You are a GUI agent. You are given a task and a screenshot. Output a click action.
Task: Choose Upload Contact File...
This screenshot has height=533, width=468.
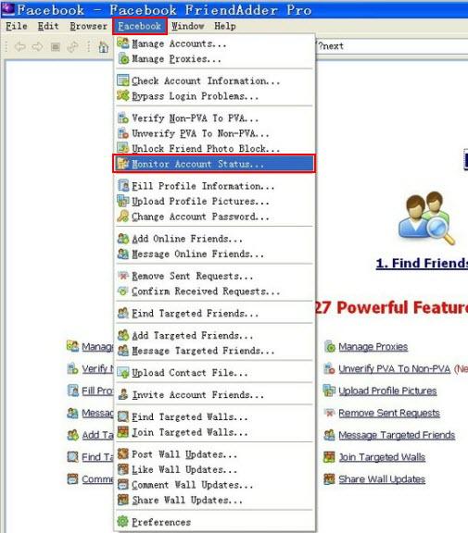point(214,373)
